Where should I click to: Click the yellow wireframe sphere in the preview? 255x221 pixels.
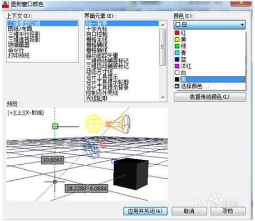click(94, 124)
